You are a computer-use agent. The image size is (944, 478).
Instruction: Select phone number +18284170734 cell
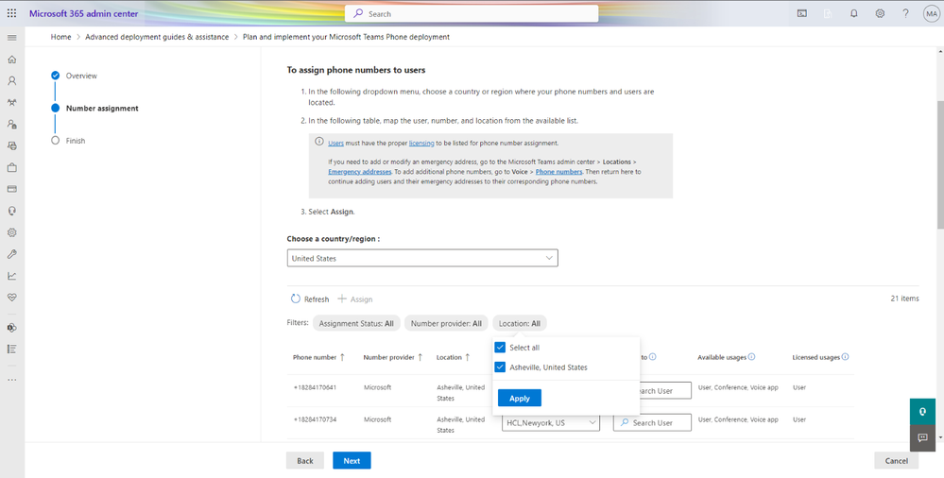pos(315,419)
